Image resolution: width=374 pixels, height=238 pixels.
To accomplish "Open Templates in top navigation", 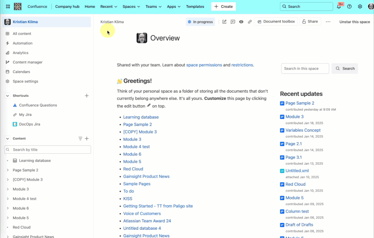I will pos(195,6).
